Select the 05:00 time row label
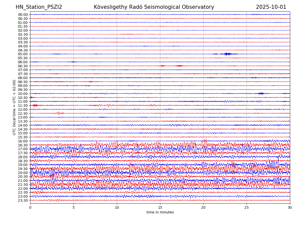The width and height of the screenshot is (302, 226). tap(23, 54)
